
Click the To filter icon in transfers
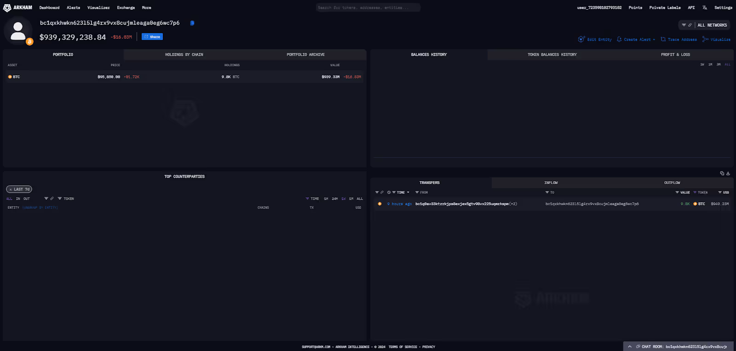[x=547, y=192]
